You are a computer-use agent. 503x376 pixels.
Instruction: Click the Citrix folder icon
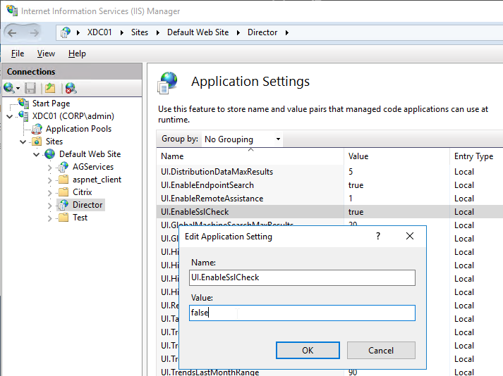pos(63,192)
